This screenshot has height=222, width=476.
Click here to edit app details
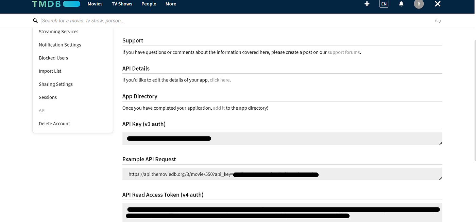pos(219,80)
